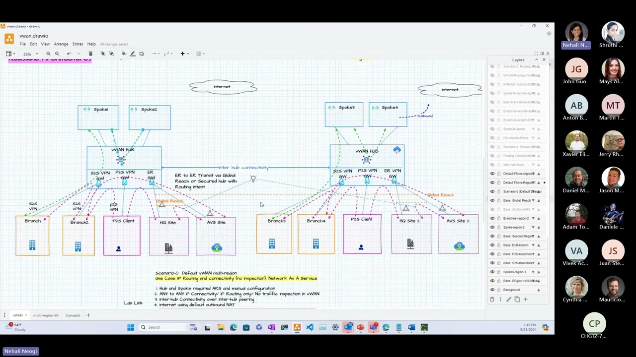This screenshot has width=636, height=357.
Task: Hide the Branches-region-2 layer
Action: point(492,218)
